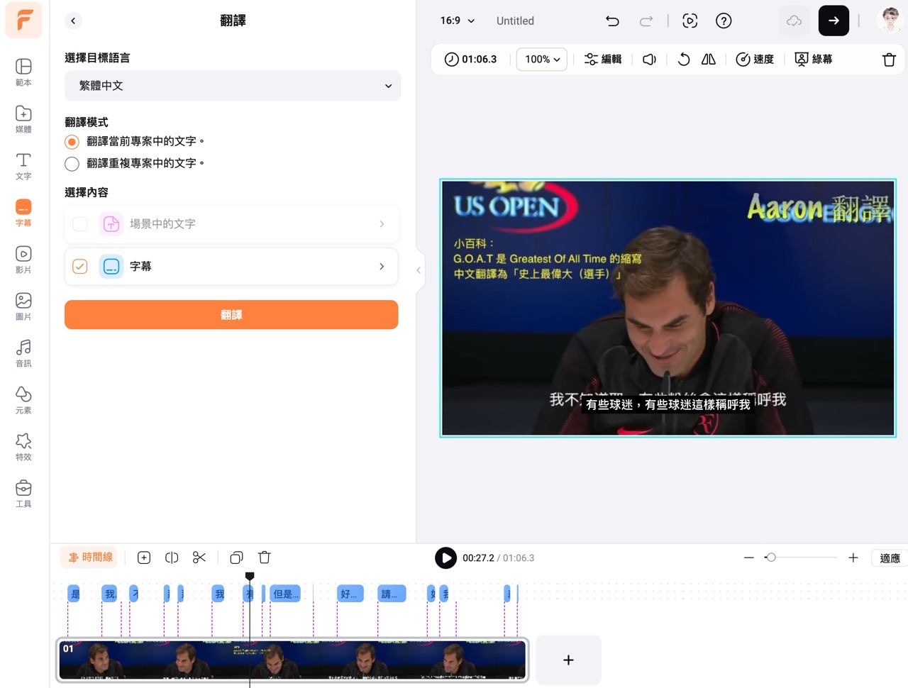The width and height of the screenshot is (908, 688).
Task: Expand the 場景中的文字 row chevron
Action: 382,224
